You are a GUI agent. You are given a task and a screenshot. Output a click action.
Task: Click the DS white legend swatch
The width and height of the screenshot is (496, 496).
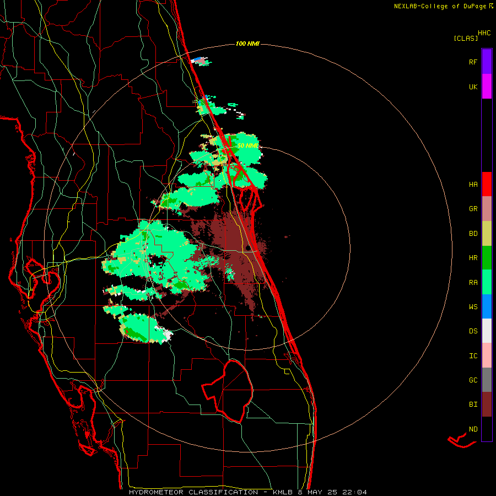(487, 331)
